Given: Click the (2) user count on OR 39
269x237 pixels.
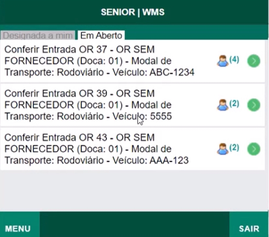Looking at the screenshot, I should coord(234,104).
